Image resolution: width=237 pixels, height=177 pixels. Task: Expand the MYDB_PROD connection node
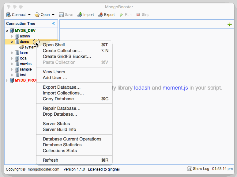(7, 80)
